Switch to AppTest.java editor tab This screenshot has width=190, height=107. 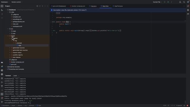(x=118, y=6)
